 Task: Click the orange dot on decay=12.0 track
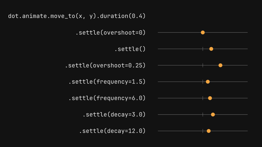(x=209, y=131)
